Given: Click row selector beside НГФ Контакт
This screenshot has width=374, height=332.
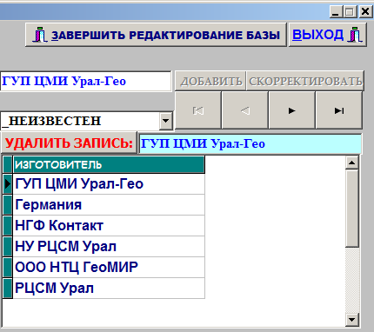Looking at the screenshot, I should (x=8, y=226).
